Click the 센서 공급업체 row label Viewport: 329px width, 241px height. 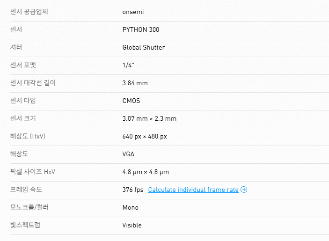(x=29, y=12)
